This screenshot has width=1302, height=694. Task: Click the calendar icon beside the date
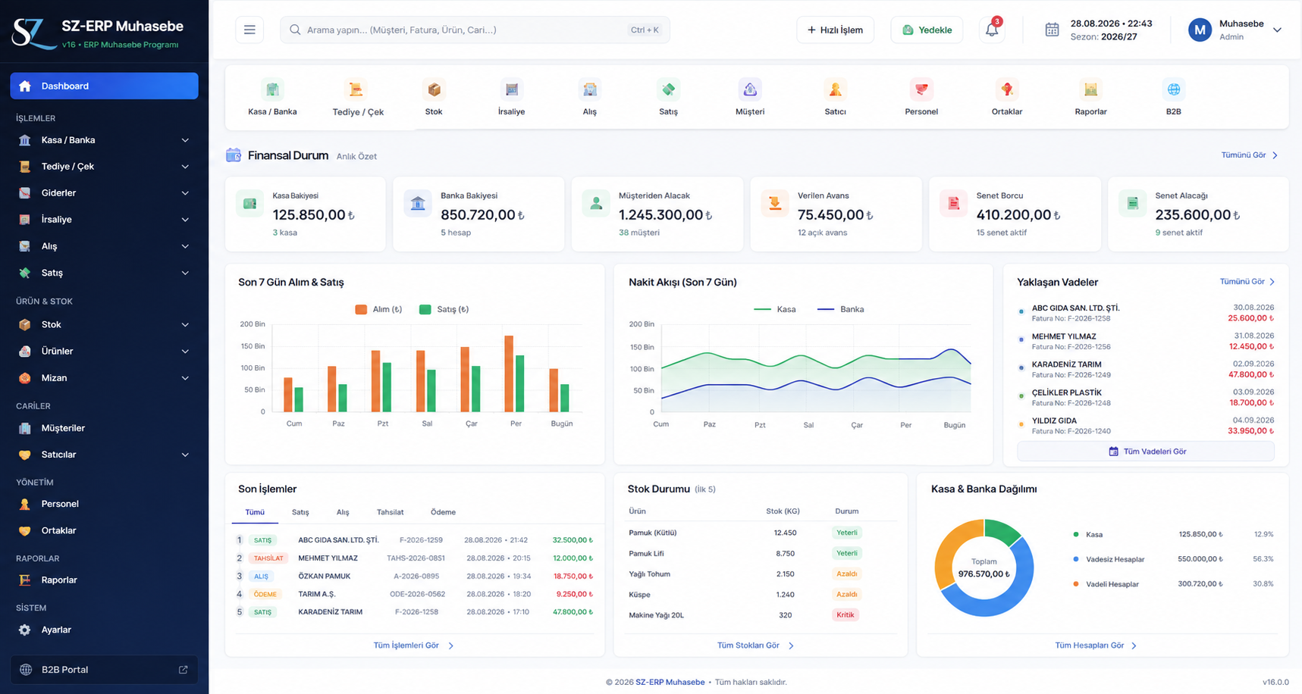point(1052,30)
